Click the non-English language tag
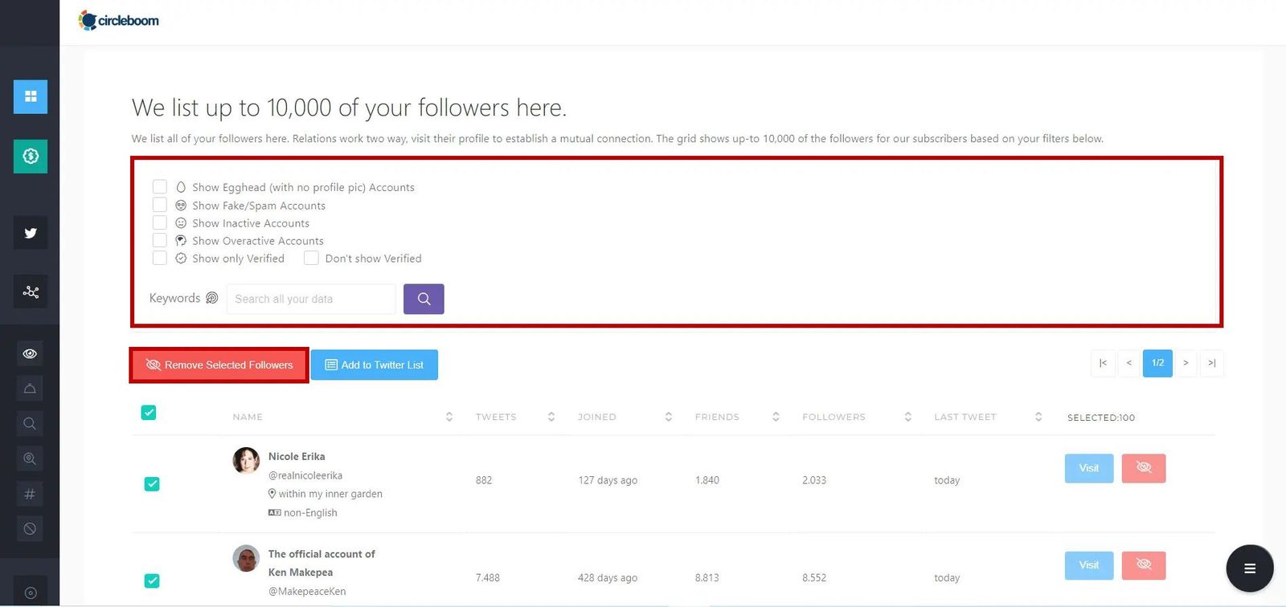The width and height of the screenshot is (1286, 607). pyautogui.click(x=310, y=512)
